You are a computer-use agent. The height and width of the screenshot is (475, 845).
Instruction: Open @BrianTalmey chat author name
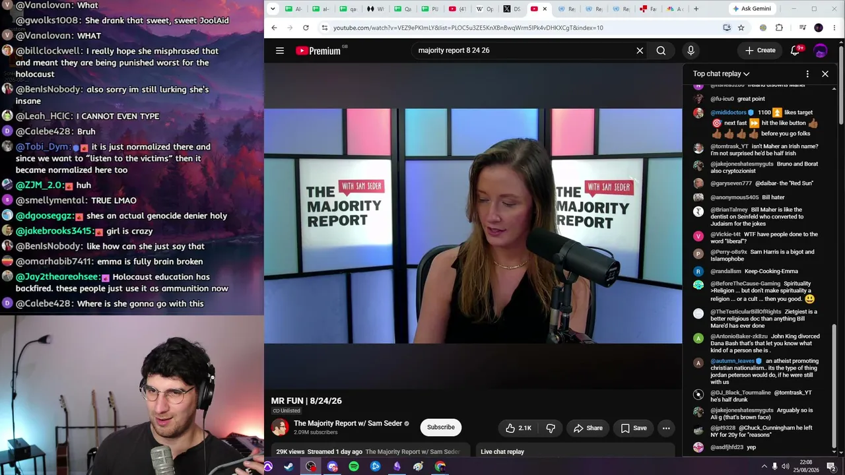(729, 210)
